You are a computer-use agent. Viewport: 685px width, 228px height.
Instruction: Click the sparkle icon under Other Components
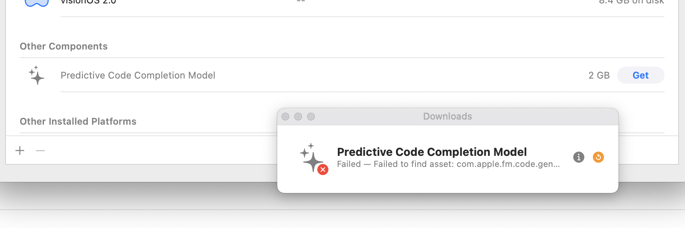click(37, 75)
